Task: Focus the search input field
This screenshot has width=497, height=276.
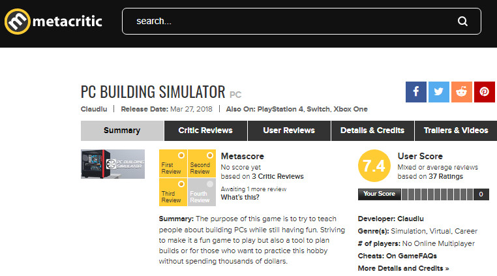Action: pos(301,22)
